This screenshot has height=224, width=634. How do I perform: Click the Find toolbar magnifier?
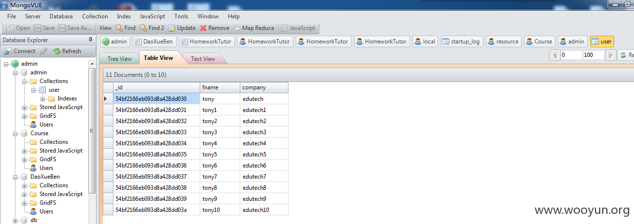coord(125,28)
